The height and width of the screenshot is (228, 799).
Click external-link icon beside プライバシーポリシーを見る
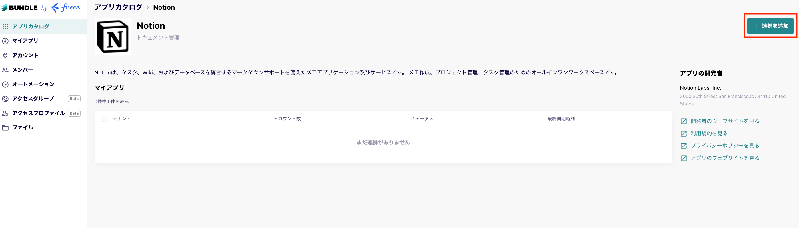[684, 146]
